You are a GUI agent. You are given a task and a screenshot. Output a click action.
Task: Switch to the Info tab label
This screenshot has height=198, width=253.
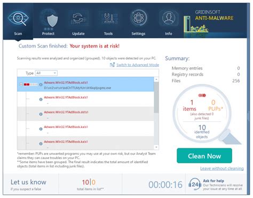[x=168, y=34]
